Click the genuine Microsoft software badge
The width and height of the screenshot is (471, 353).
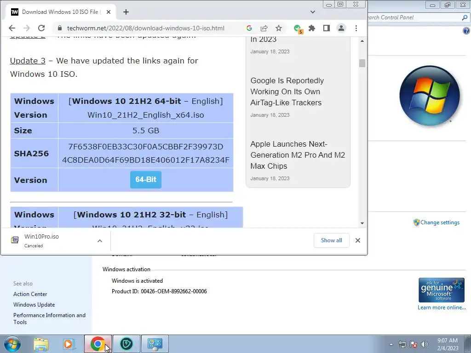441,290
